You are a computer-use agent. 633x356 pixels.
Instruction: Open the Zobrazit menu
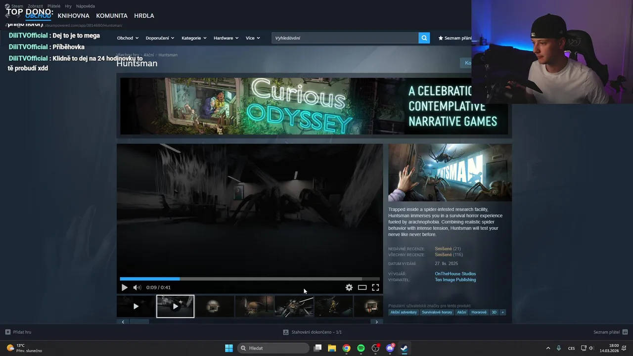pyautogui.click(x=35, y=6)
